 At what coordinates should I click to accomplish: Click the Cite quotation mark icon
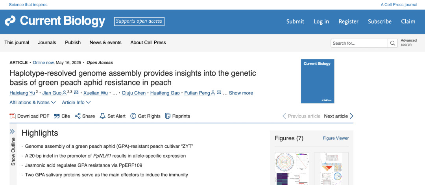pos(57,116)
